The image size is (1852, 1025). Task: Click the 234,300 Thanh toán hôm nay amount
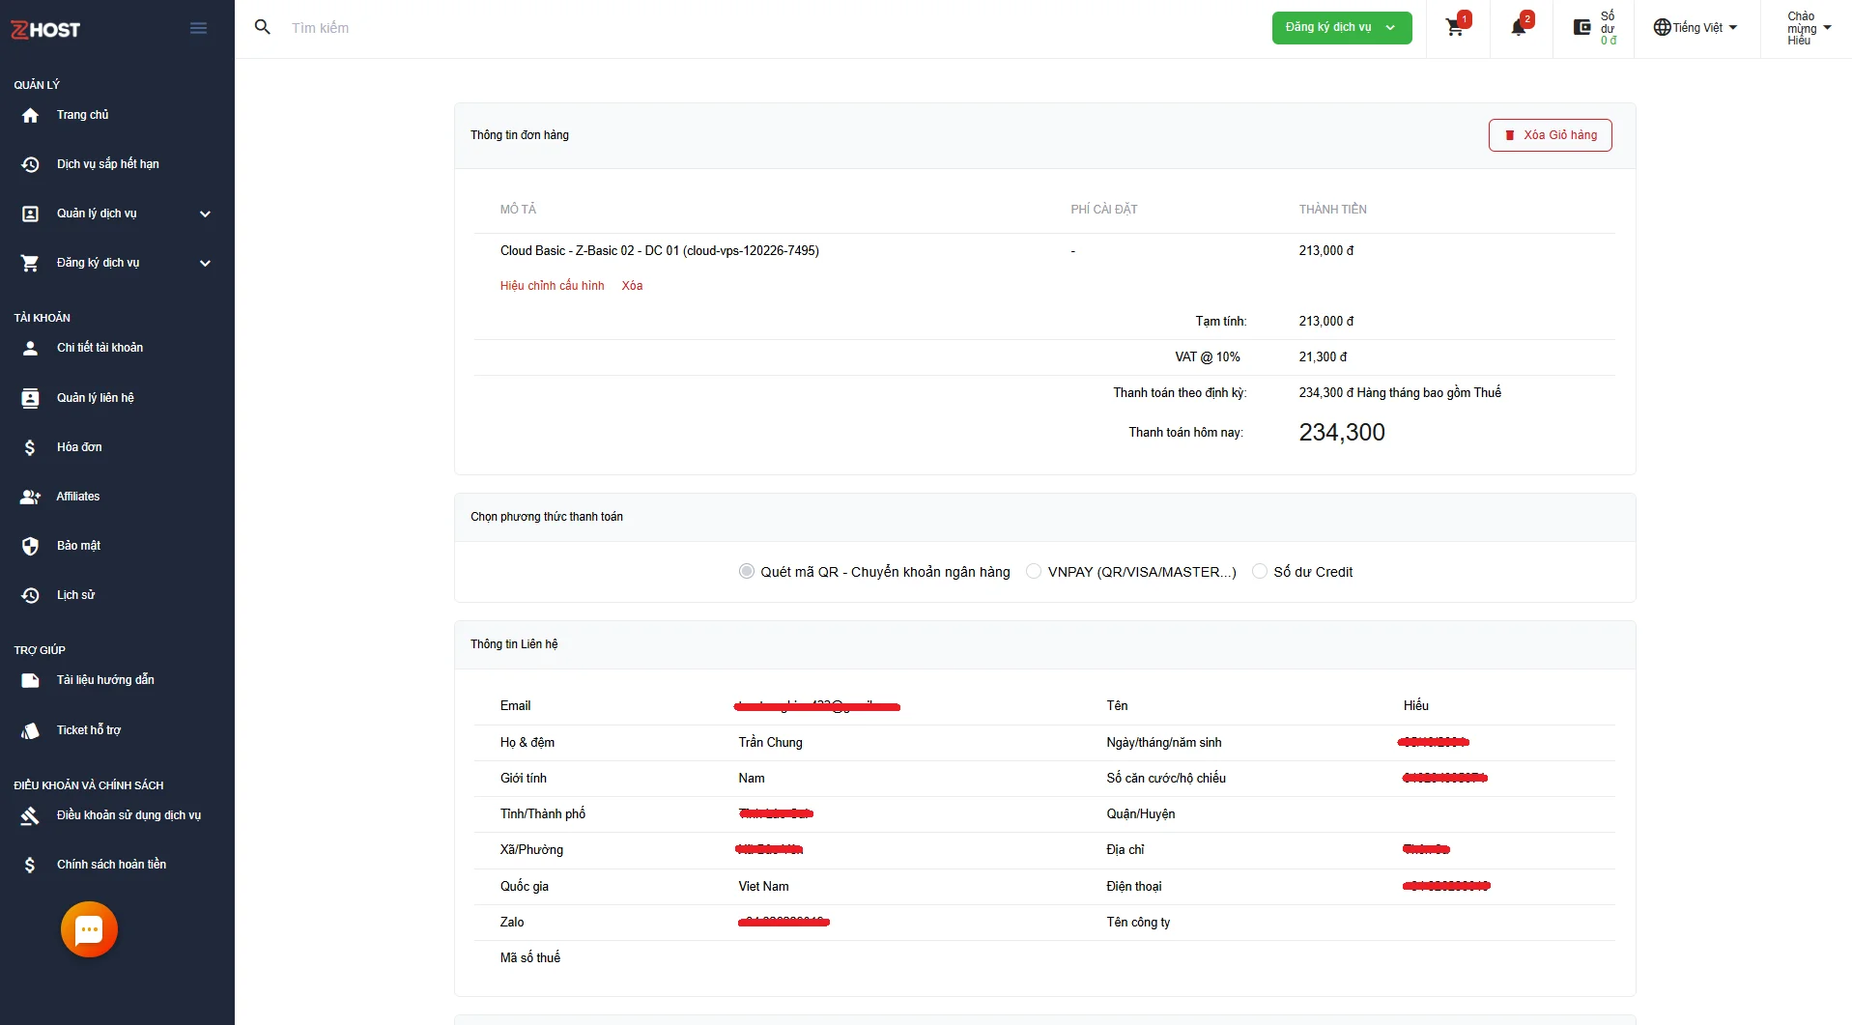pos(1342,433)
